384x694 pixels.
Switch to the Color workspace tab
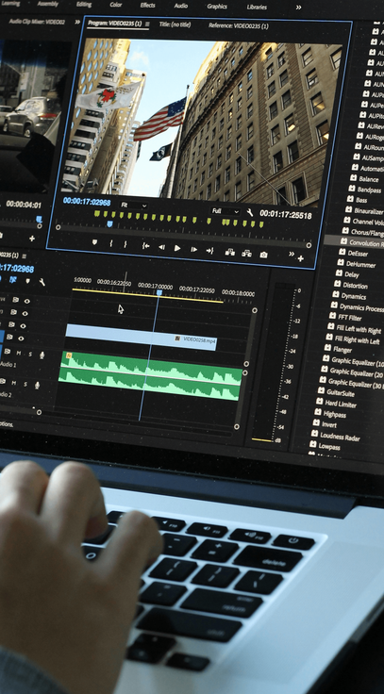coord(116,5)
